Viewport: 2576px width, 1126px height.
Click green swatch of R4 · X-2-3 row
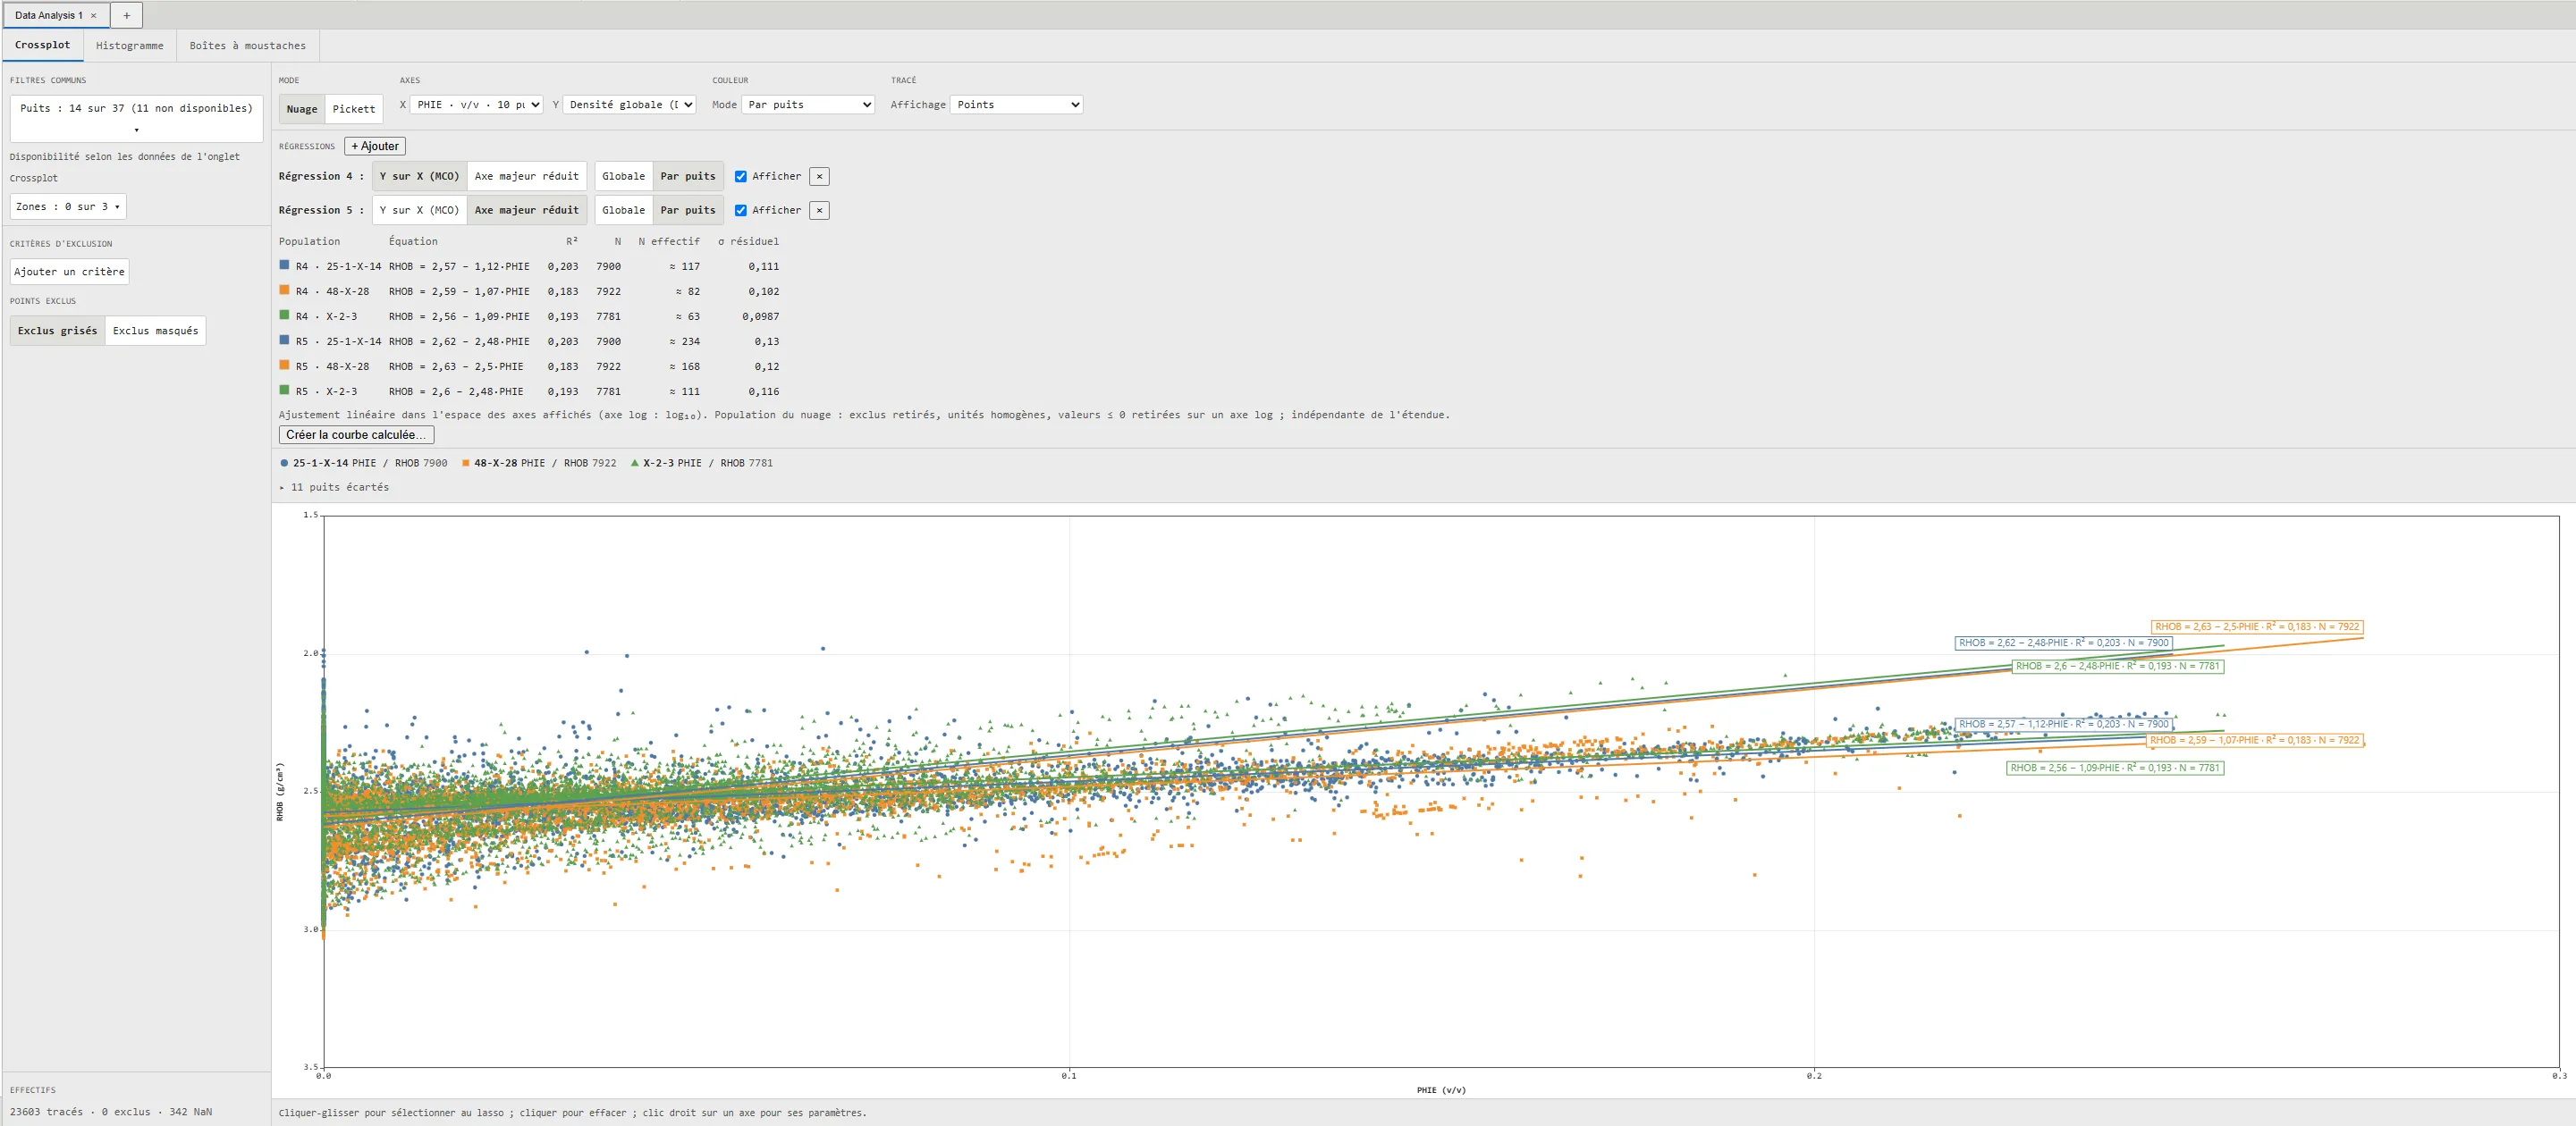(x=284, y=315)
